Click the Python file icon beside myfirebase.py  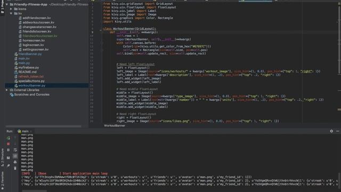(x=16, y=68)
